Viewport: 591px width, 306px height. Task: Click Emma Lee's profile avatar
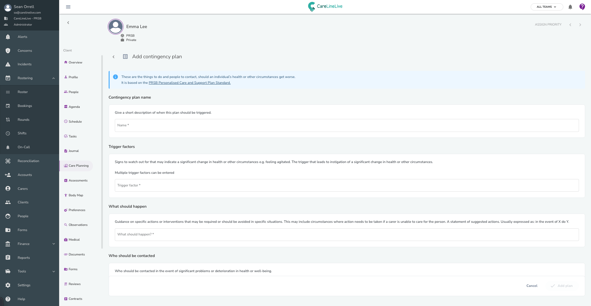(116, 27)
